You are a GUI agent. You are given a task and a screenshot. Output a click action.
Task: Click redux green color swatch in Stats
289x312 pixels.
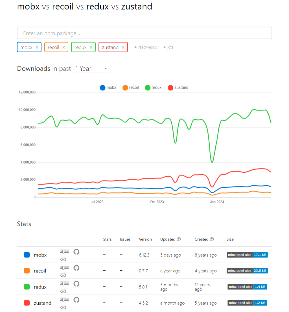tap(27, 287)
